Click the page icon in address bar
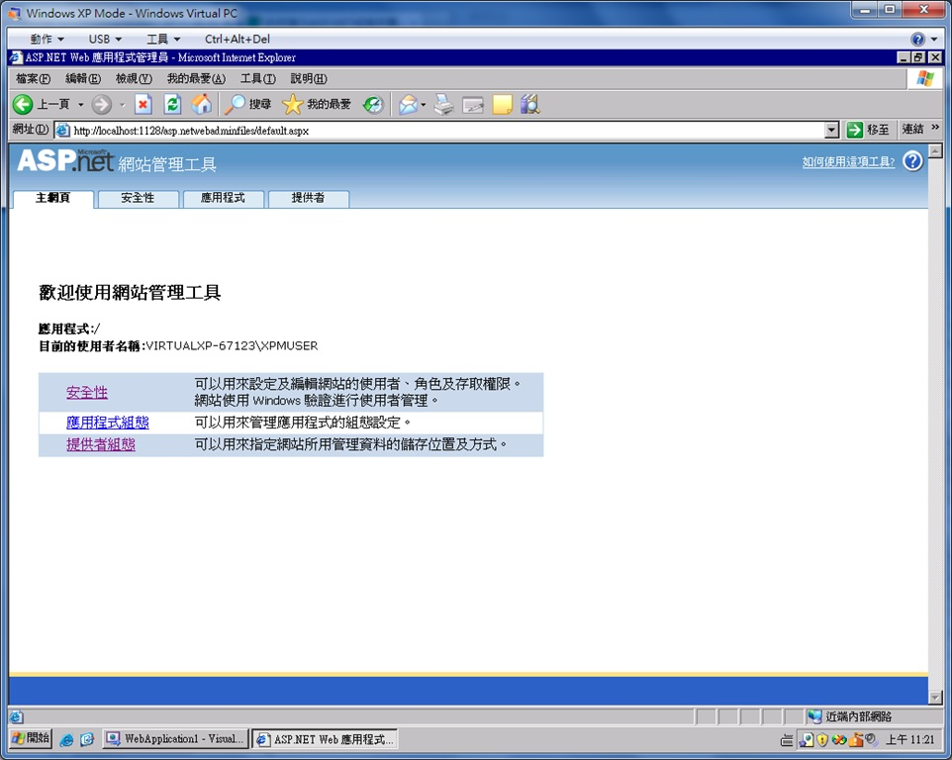952x760 pixels. (x=62, y=130)
